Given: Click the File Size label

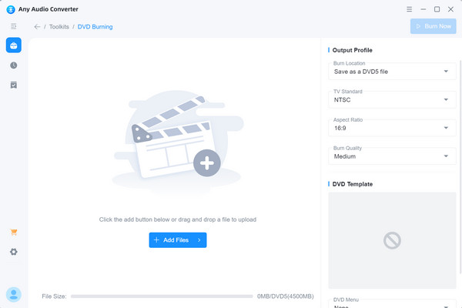Looking at the screenshot, I should pos(54,296).
